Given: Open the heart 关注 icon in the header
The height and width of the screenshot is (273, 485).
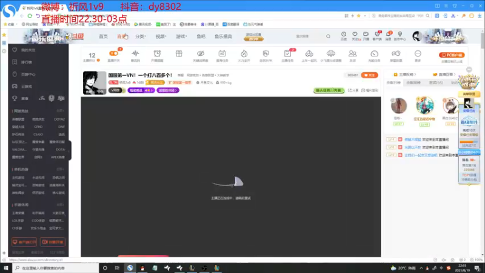Looking at the screenshot, I should tap(355, 36).
